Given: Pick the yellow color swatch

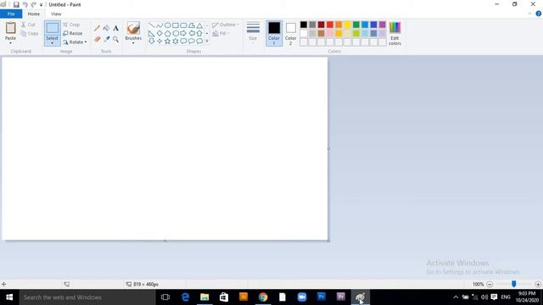Looking at the screenshot, I should (347, 25).
